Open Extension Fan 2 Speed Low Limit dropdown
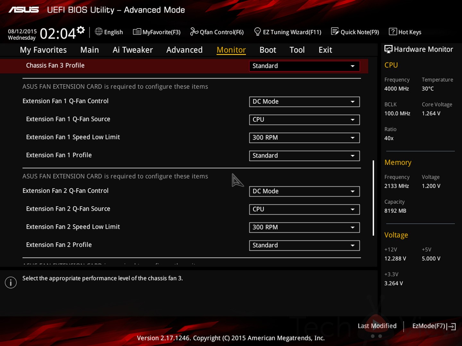 [304, 227]
